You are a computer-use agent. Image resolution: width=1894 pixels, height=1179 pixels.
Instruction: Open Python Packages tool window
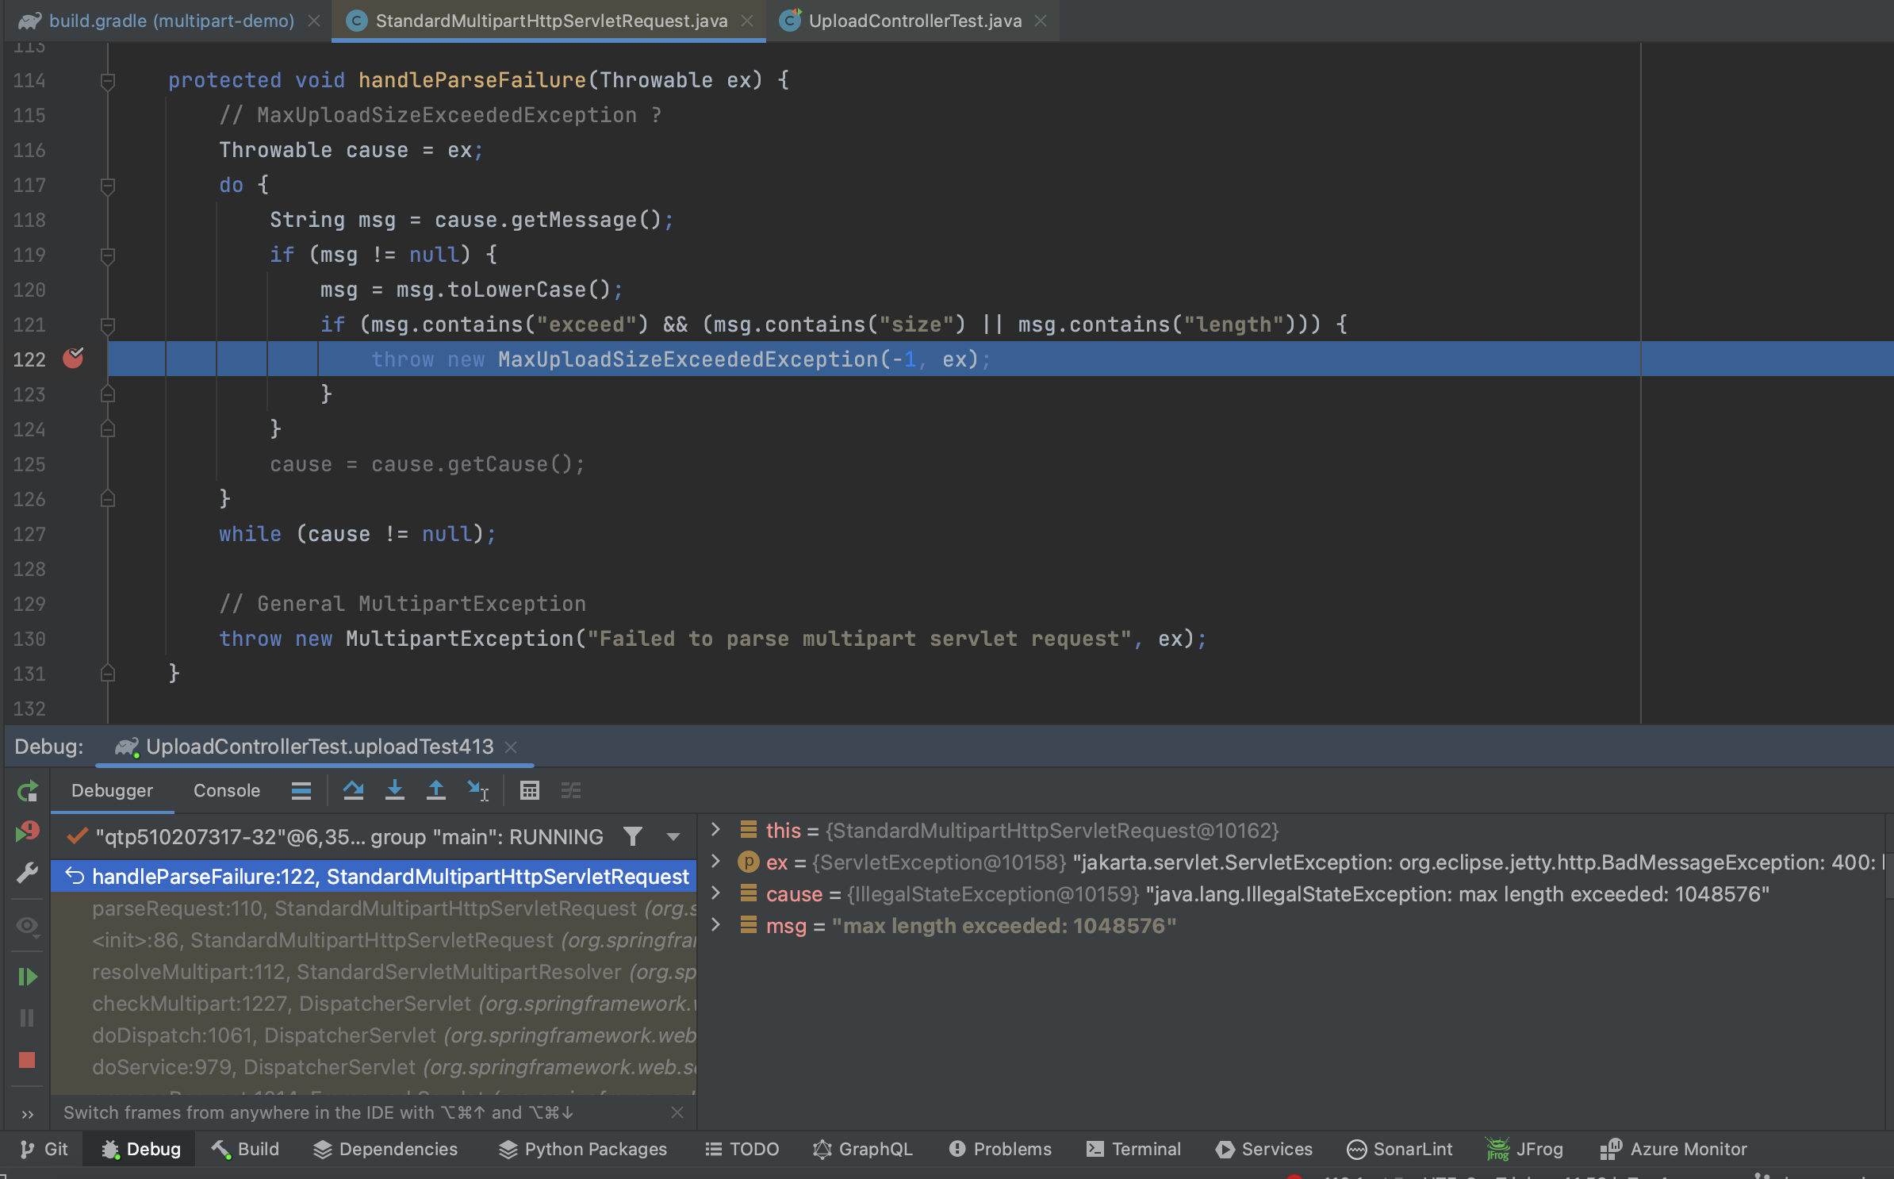point(582,1149)
